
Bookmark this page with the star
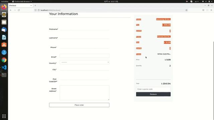click(x=187, y=10)
